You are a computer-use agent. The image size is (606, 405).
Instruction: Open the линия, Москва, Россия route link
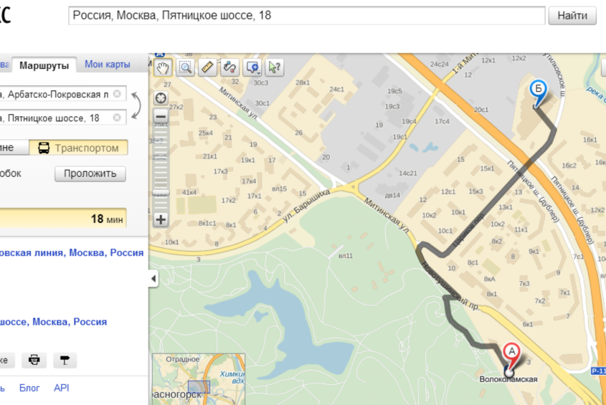[x=72, y=253]
